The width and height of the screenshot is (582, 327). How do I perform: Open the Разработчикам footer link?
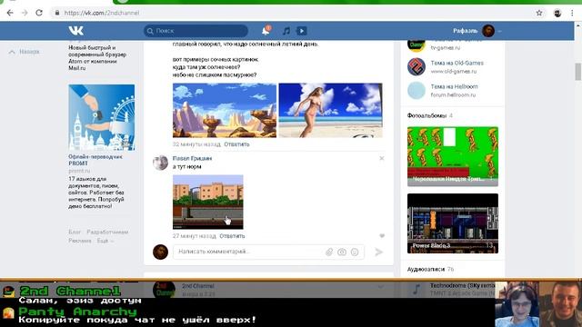[107, 232]
